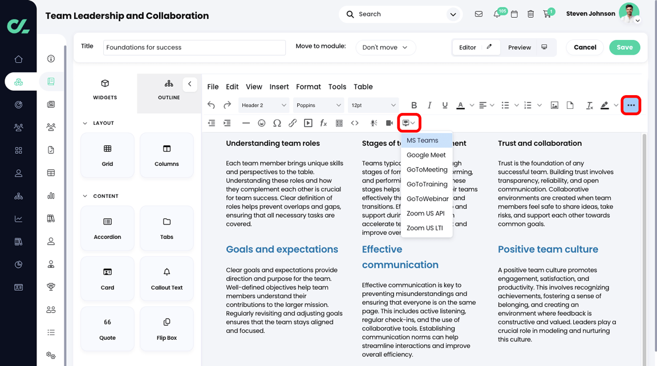The height and width of the screenshot is (366, 657).
Task: Click the clear formatting icon
Action: point(590,105)
